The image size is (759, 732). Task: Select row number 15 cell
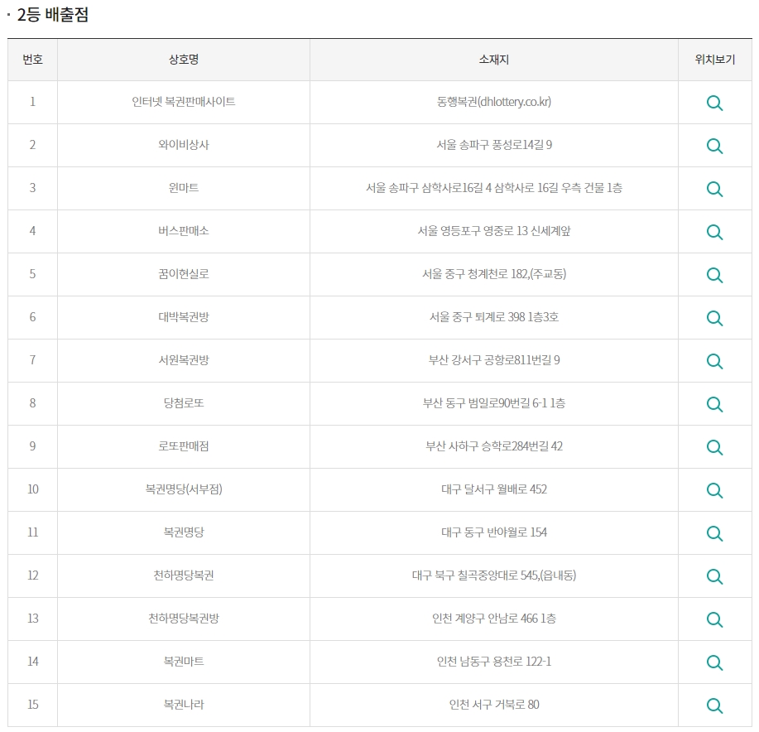pos(32,705)
